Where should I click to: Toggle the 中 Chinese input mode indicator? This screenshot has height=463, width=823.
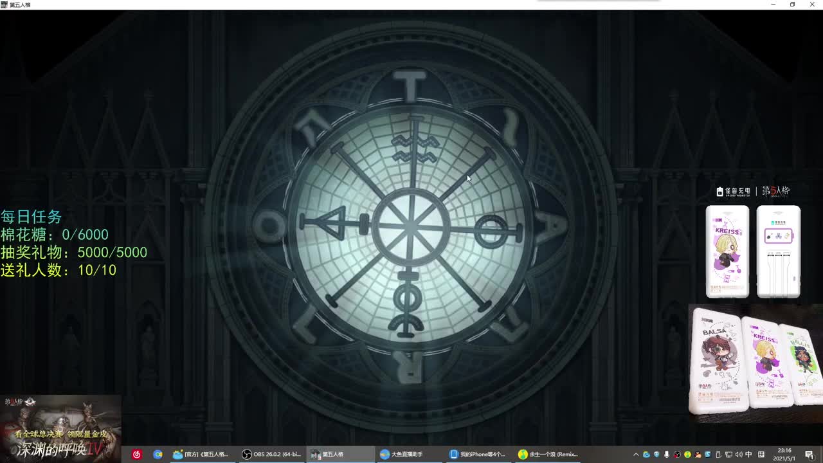point(749,455)
